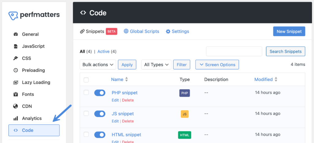Open the JS snippet title link
The image size is (314, 143).
123,114
